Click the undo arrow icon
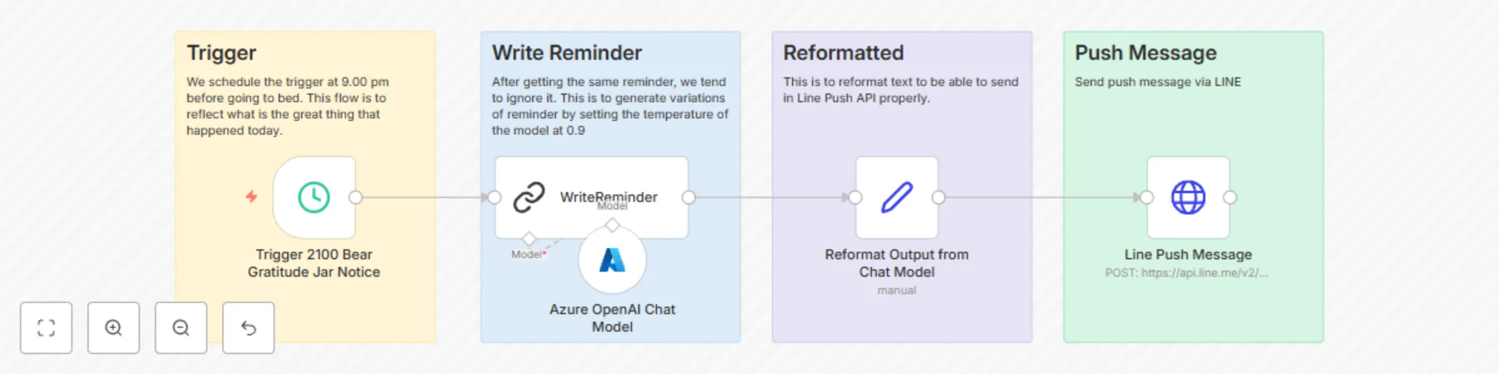The image size is (1499, 374). pos(248,328)
